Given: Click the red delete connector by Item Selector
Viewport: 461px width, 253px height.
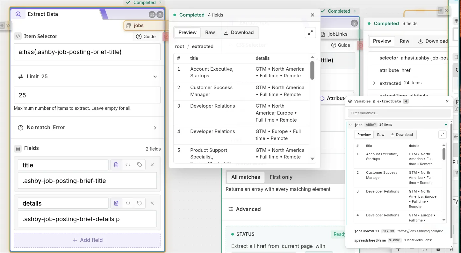Looking at the screenshot, I should click(166, 37).
